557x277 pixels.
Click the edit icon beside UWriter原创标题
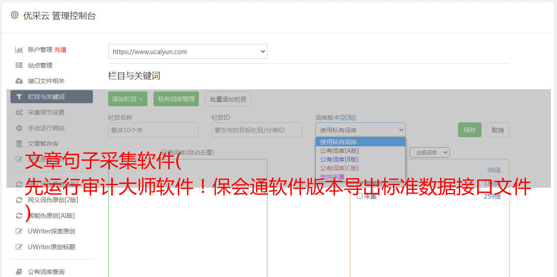point(19,247)
